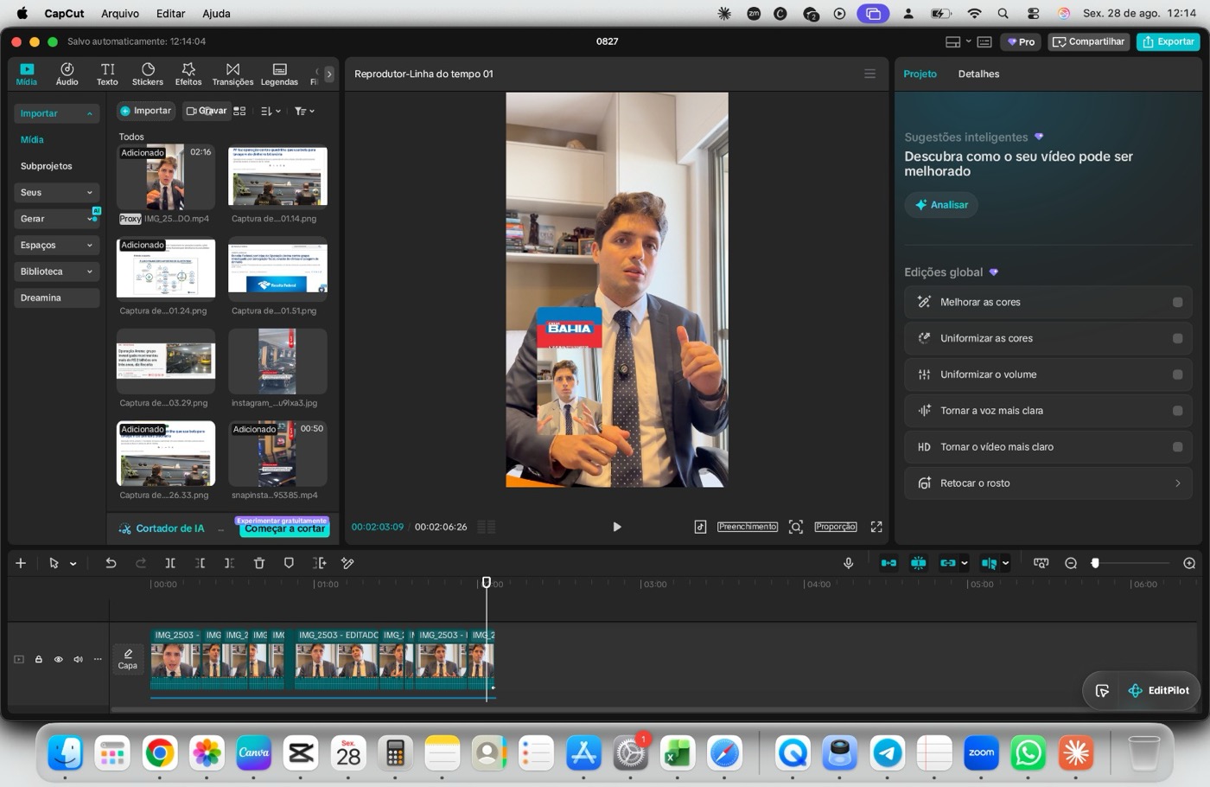This screenshot has height=787, width=1210.
Task: Click the Cortador de IA icon
Action: tap(125, 528)
